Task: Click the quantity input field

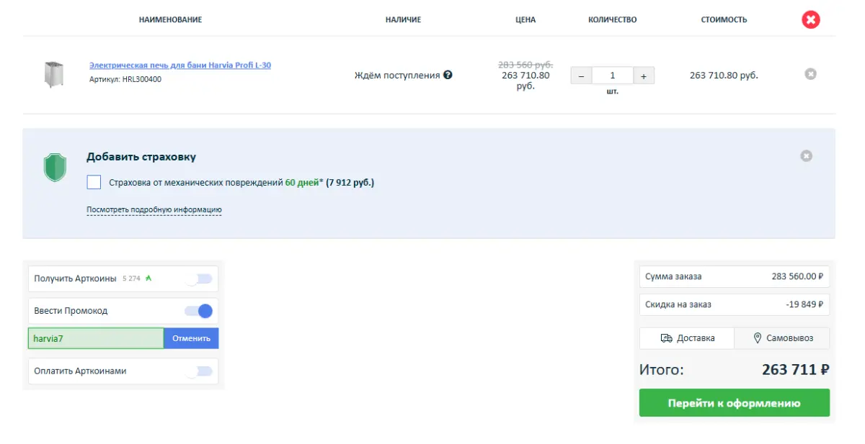Action: coord(613,76)
